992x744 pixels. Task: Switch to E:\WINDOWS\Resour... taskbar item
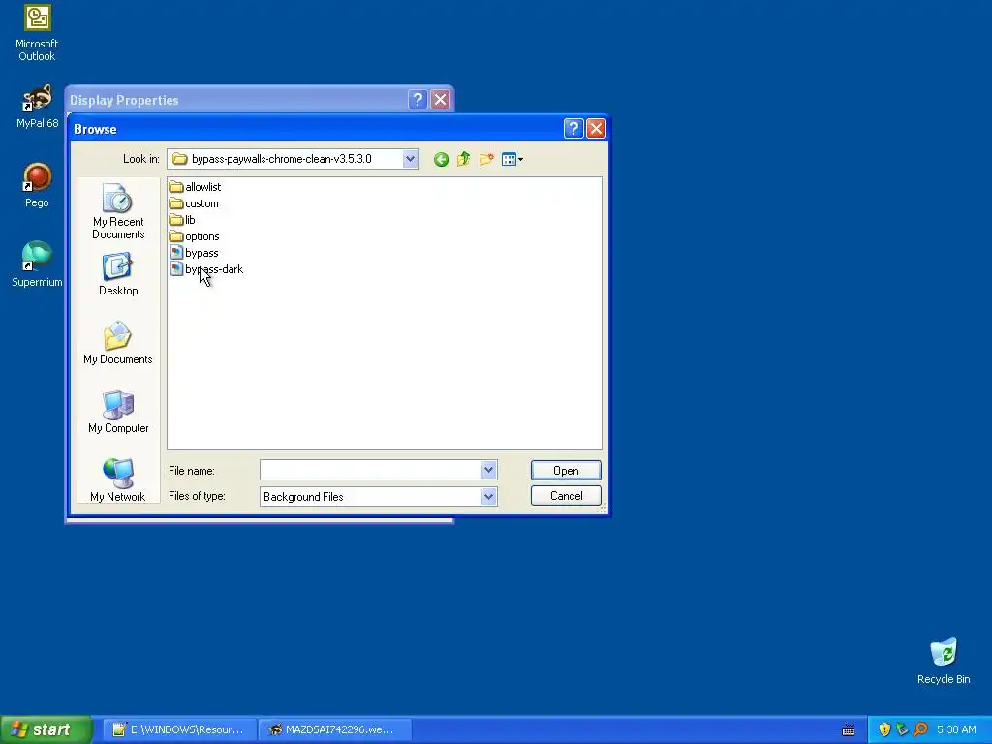pyautogui.click(x=180, y=729)
